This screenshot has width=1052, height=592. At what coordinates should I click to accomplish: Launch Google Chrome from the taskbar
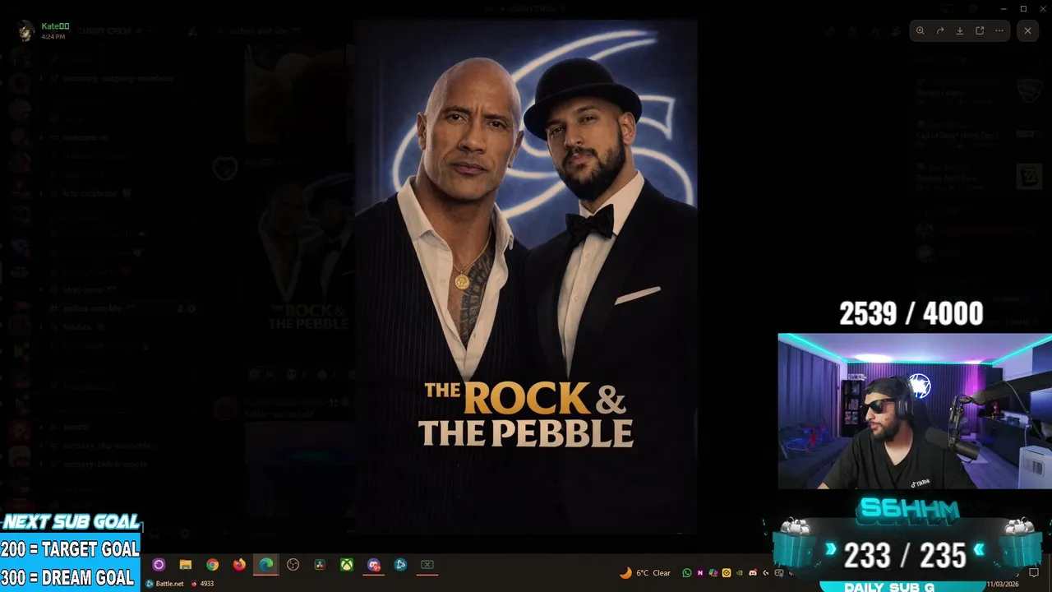click(x=213, y=565)
